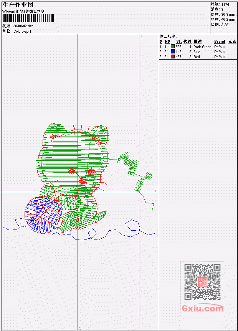Click the Wilcom studio name line
This screenshot has height=331, width=238.
click(x=23, y=12)
